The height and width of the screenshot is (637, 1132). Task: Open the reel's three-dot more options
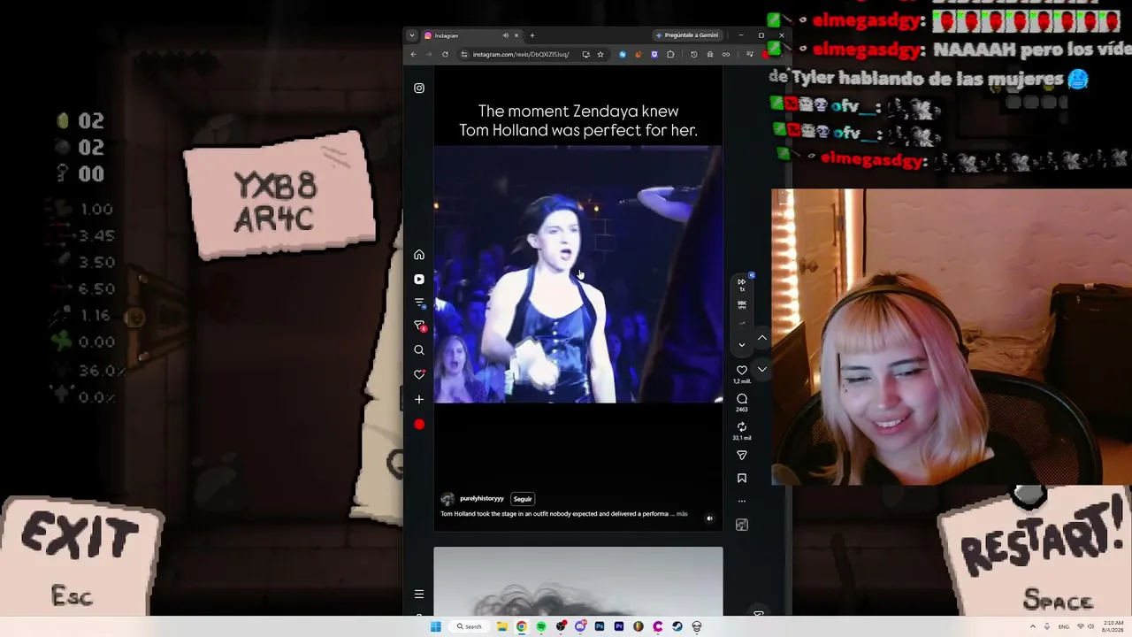coord(742,502)
